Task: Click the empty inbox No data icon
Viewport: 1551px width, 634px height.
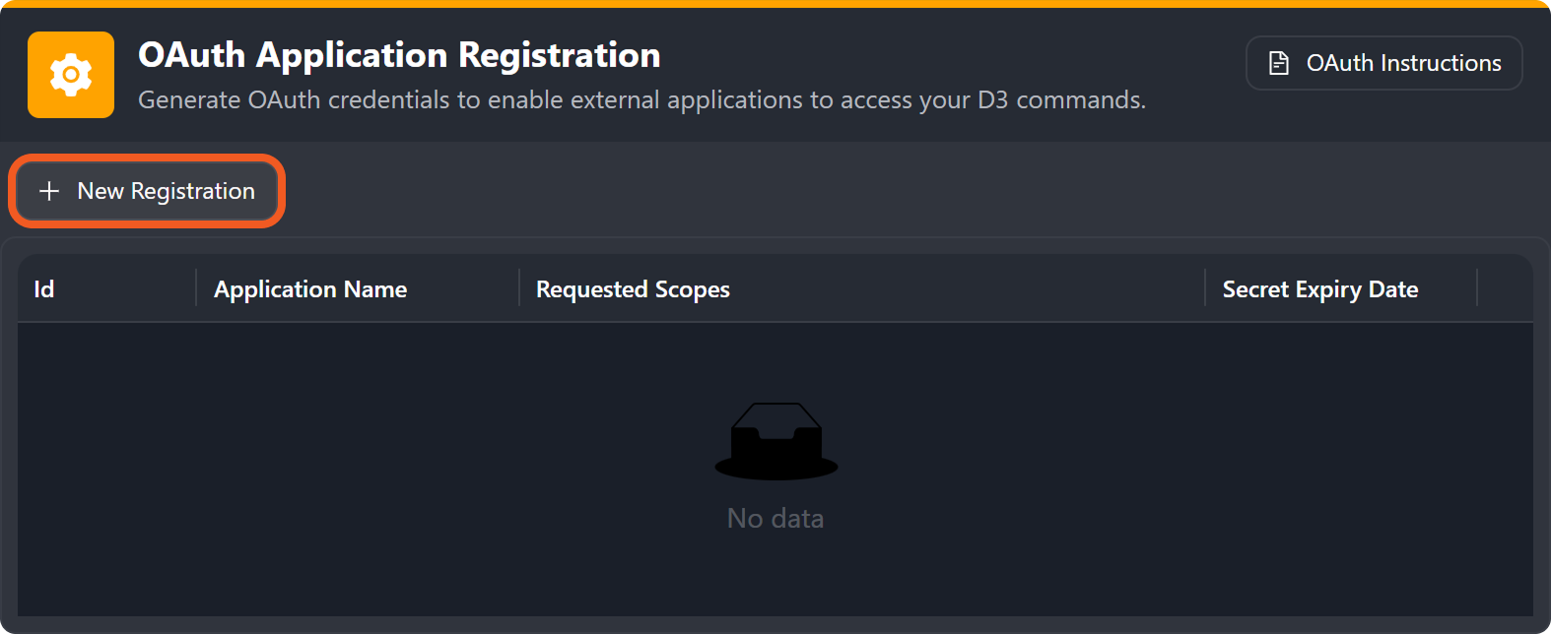Action: pyautogui.click(x=775, y=441)
